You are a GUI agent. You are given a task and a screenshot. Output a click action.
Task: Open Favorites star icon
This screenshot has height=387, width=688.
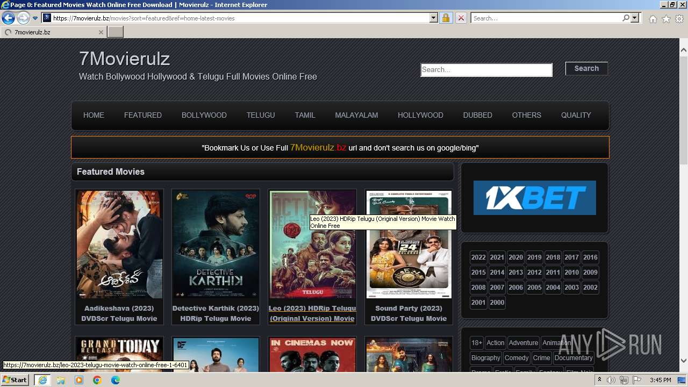[x=666, y=19]
